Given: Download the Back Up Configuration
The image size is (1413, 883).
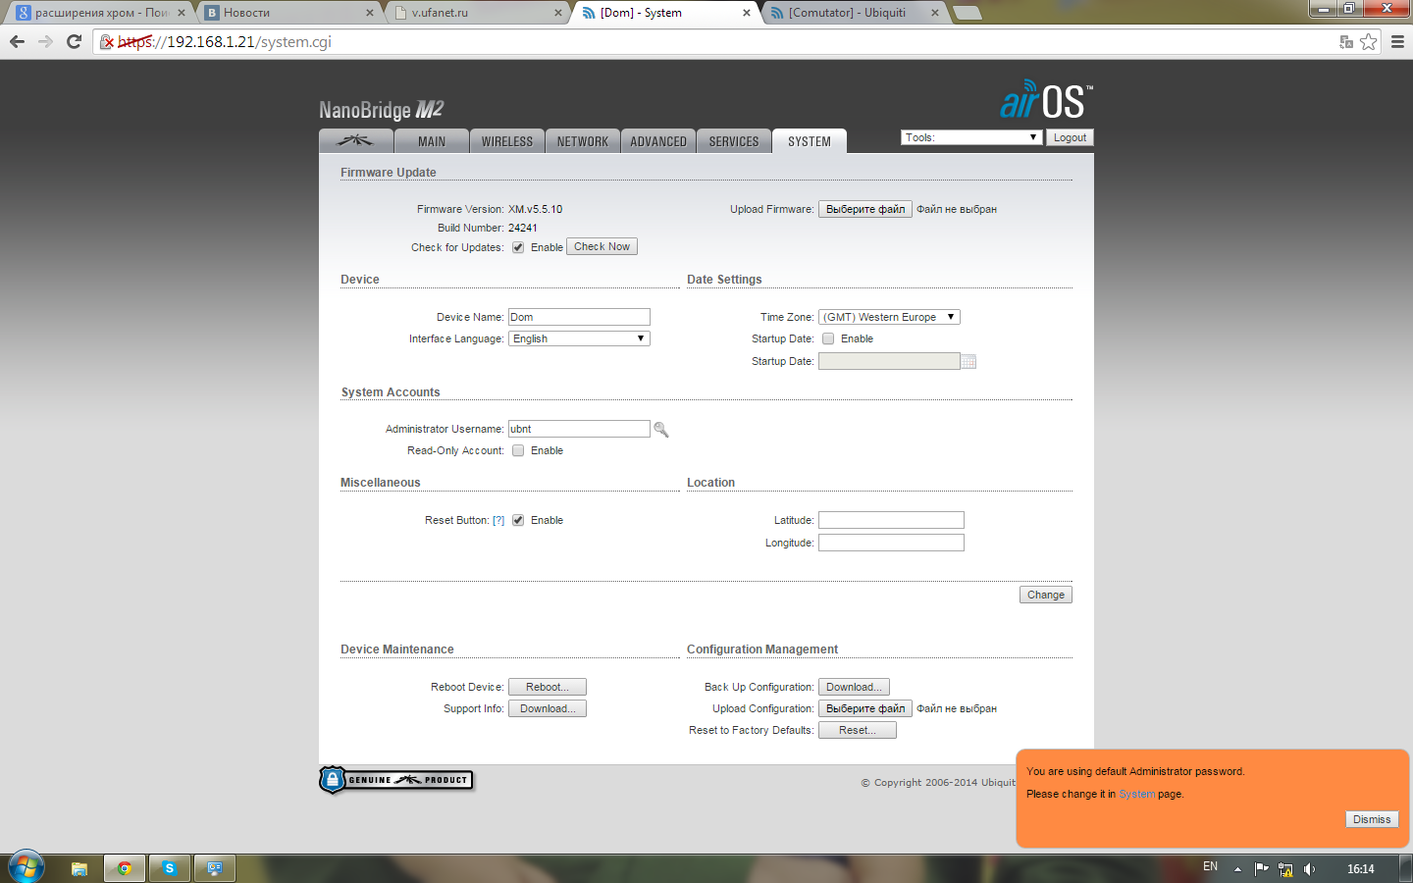Looking at the screenshot, I should pos(854,687).
